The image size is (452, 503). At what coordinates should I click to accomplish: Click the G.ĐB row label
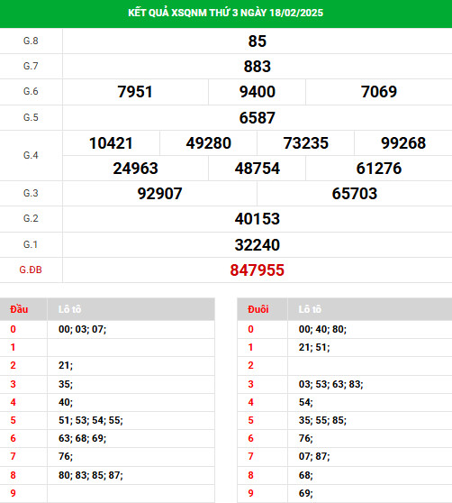(x=31, y=270)
